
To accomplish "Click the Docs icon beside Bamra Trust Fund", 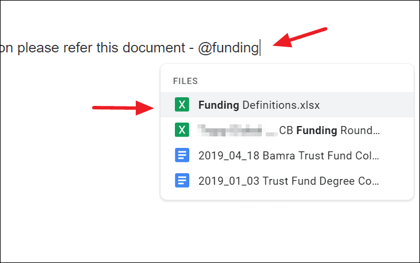I will click(x=182, y=155).
